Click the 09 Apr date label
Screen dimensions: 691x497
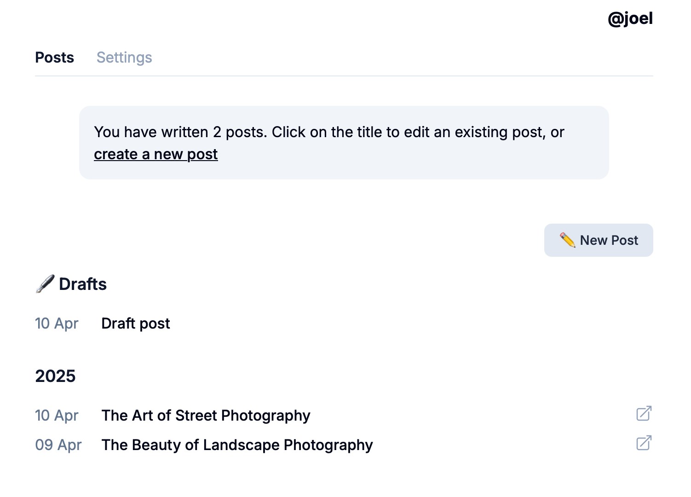coord(58,445)
